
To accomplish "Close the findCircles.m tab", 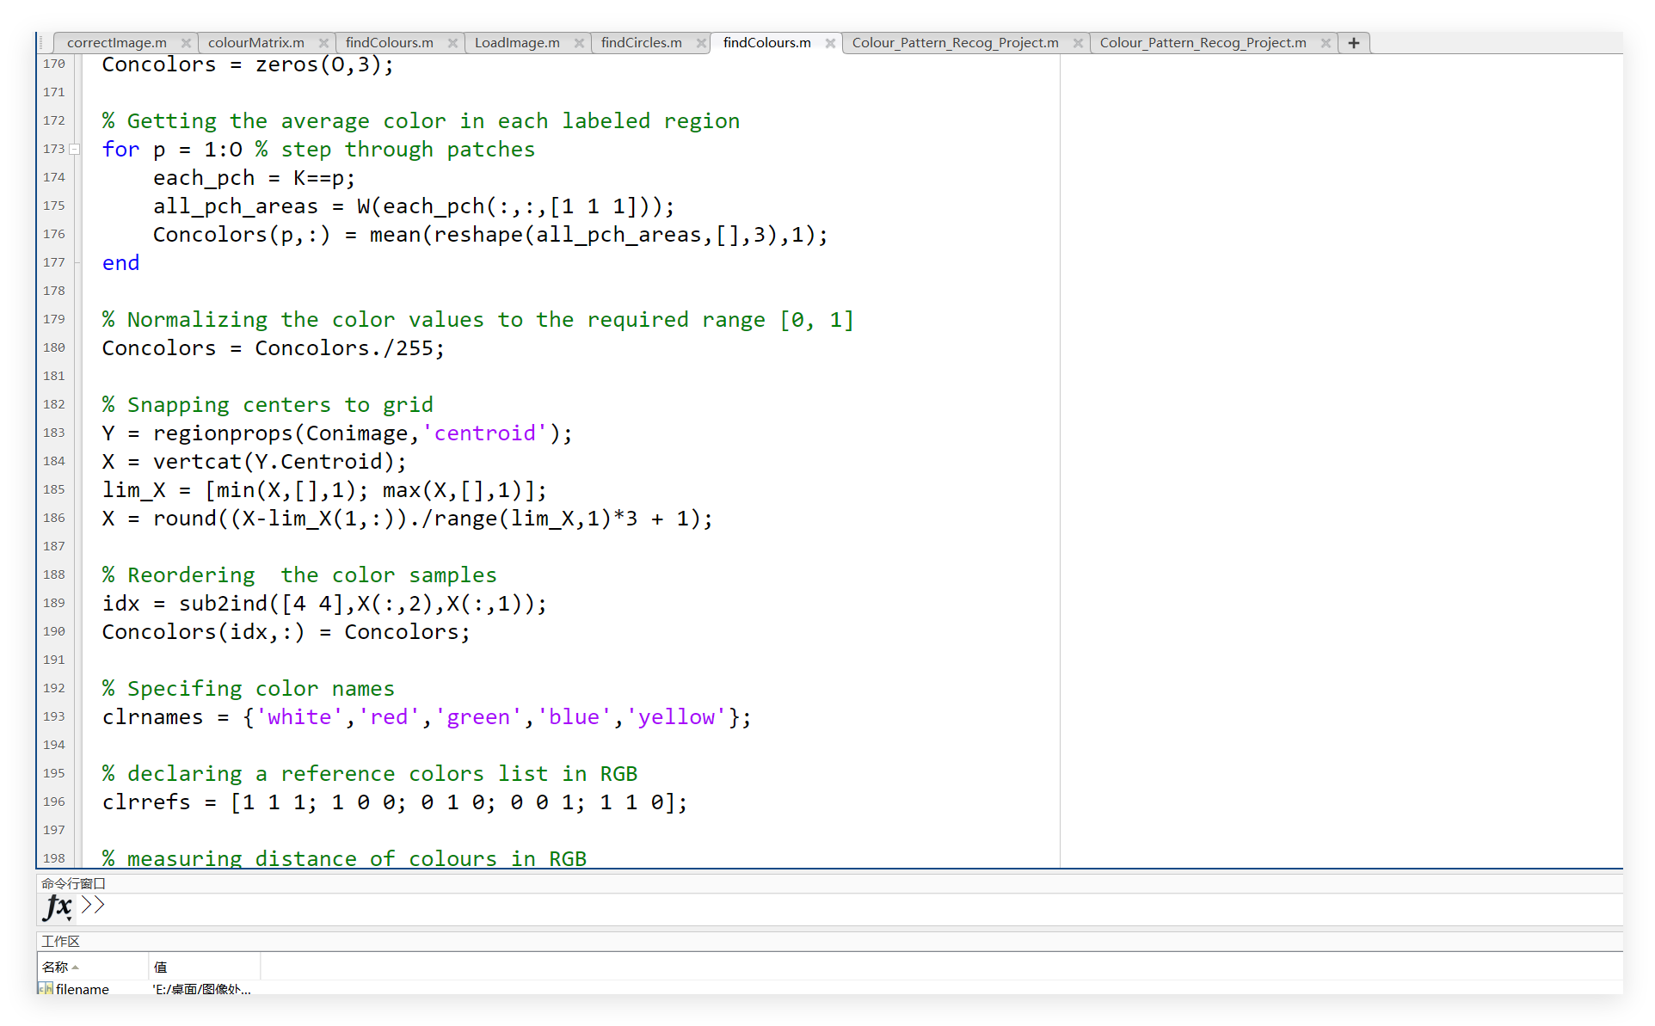I will coord(701,43).
